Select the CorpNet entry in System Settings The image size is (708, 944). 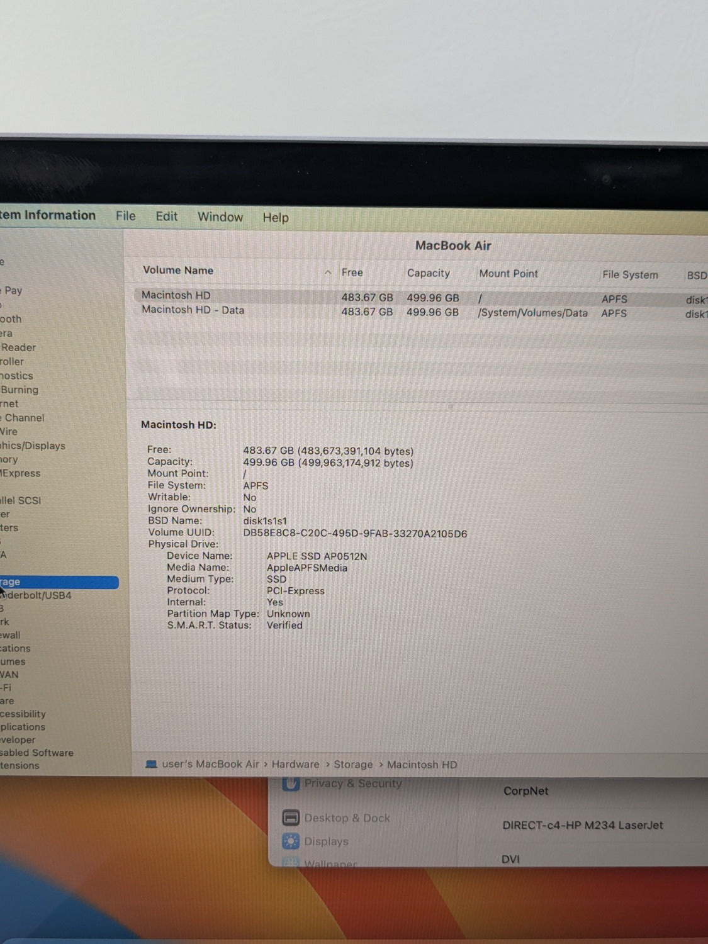tap(526, 791)
